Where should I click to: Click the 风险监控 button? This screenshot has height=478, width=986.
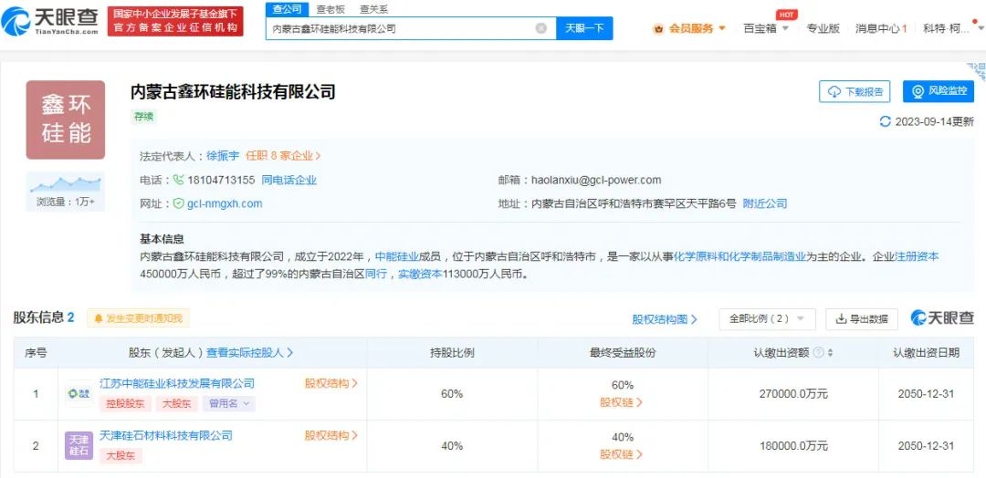(x=939, y=92)
